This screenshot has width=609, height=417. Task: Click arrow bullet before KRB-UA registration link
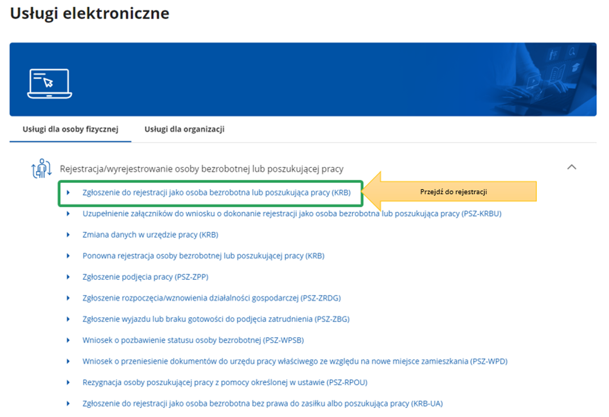pyautogui.click(x=68, y=403)
